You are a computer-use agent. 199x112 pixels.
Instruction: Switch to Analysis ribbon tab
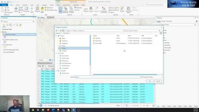pyautogui.click(x=25, y=5)
